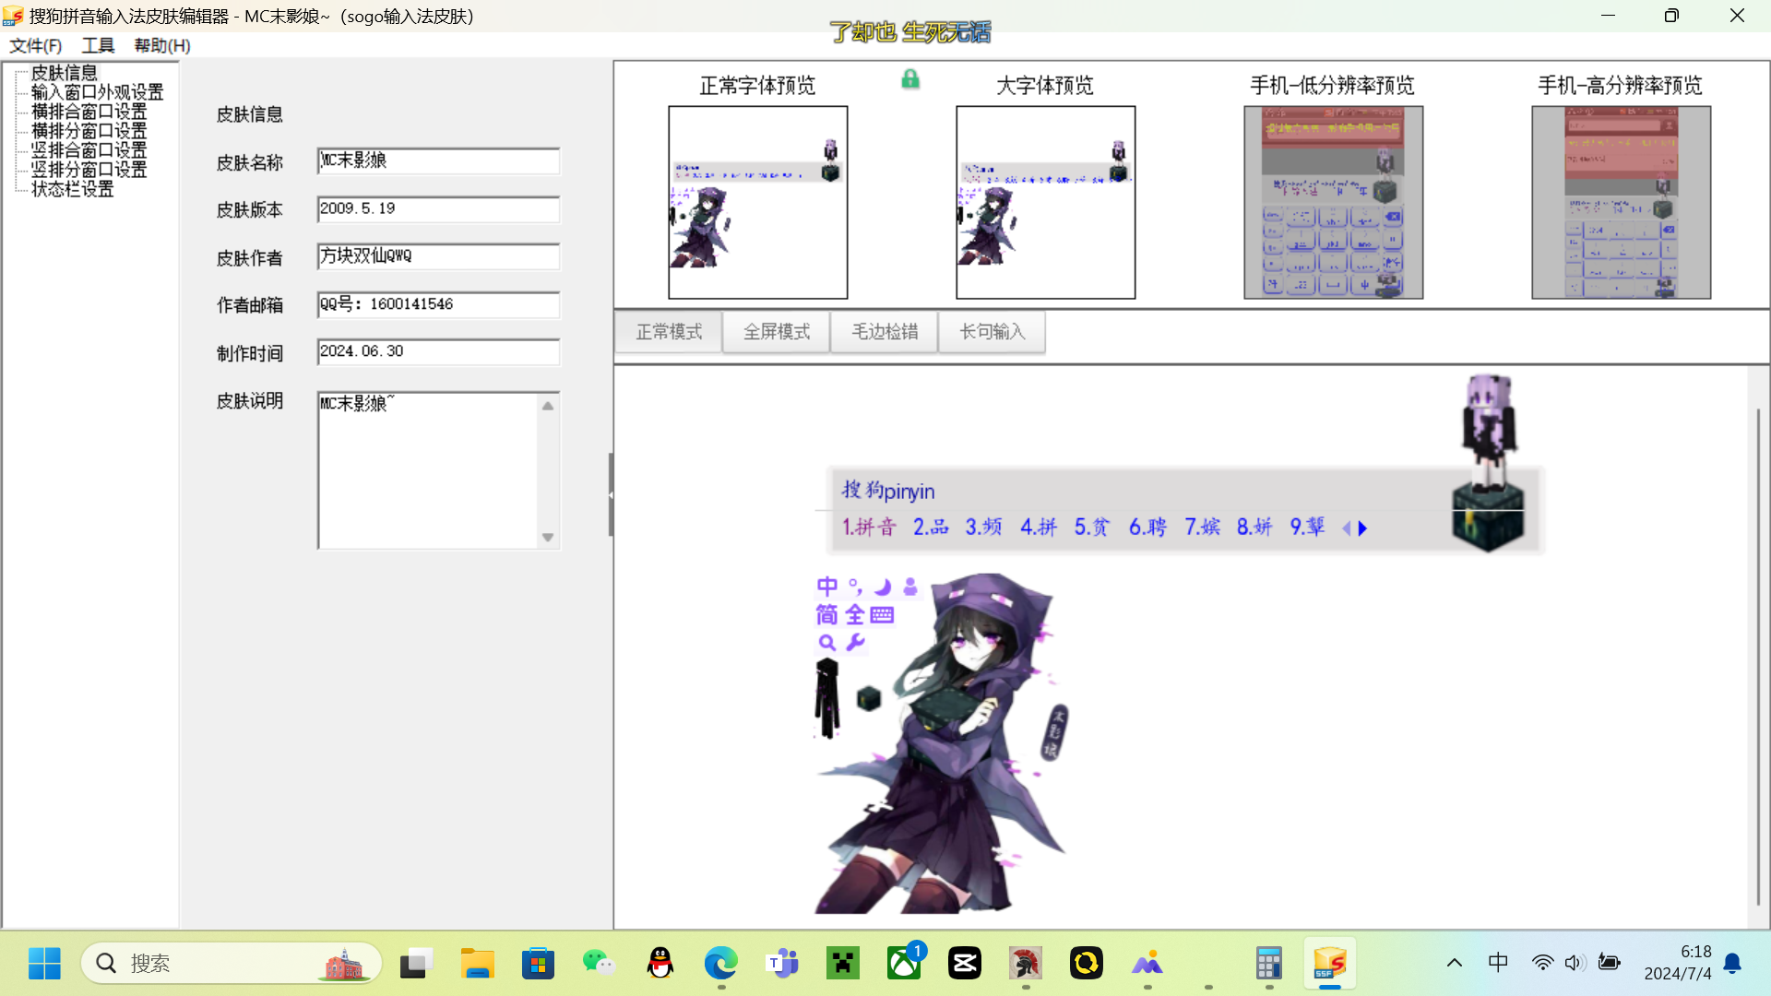Select 状态栏设置 tree item
Screen dimensions: 1771x996
click(x=72, y=189)
